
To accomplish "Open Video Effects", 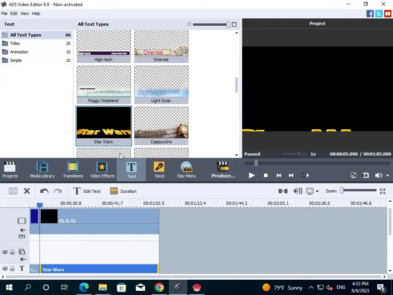I will pyautogui.click(x=102, y=170).
